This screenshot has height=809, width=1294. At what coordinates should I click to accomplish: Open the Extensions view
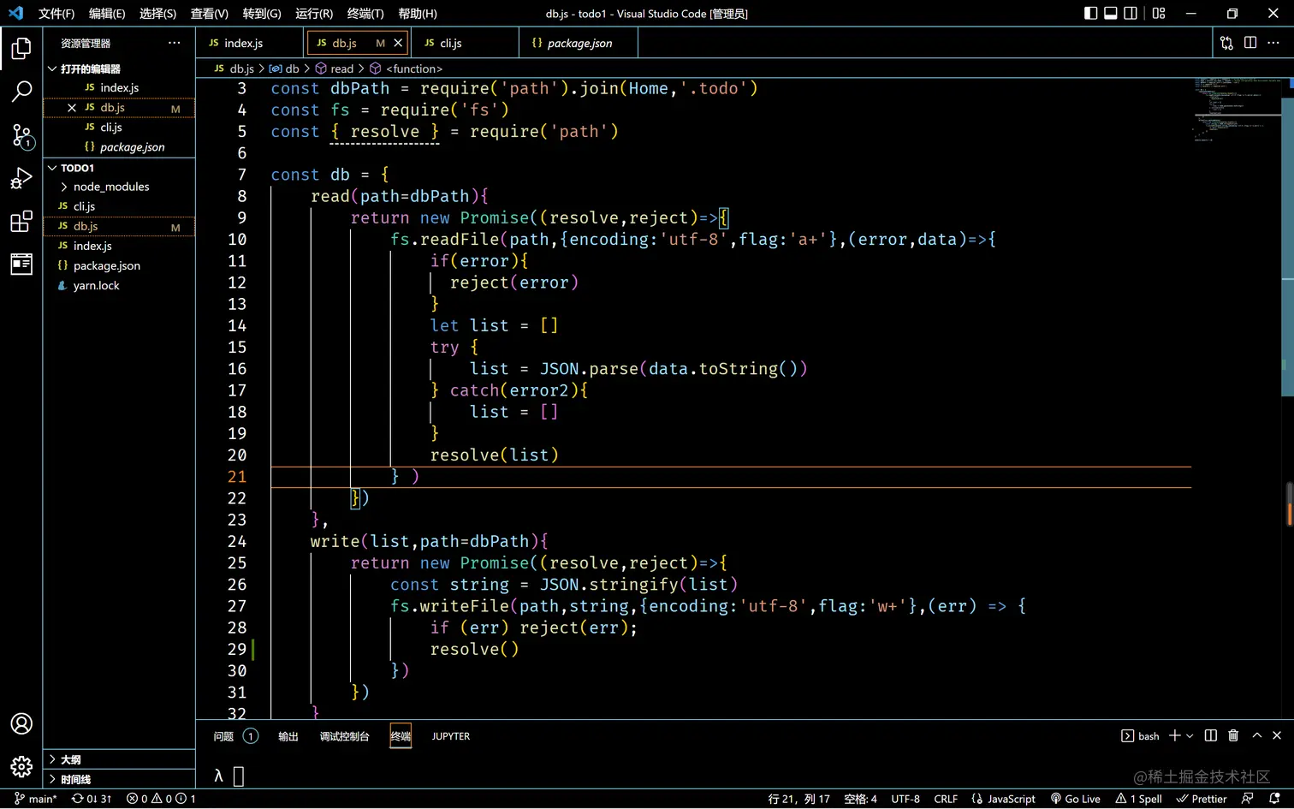tap(21, 222)
